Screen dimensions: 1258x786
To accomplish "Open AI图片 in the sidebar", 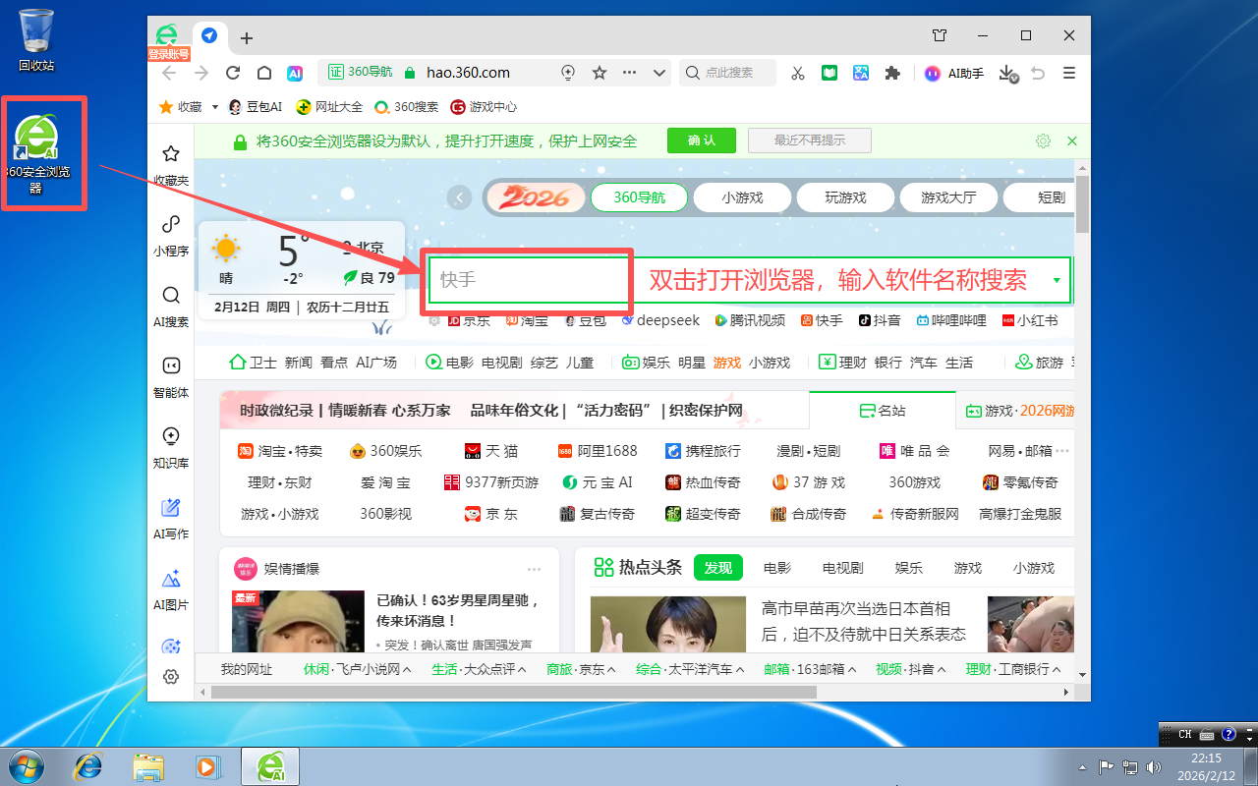I will [171, 589].
